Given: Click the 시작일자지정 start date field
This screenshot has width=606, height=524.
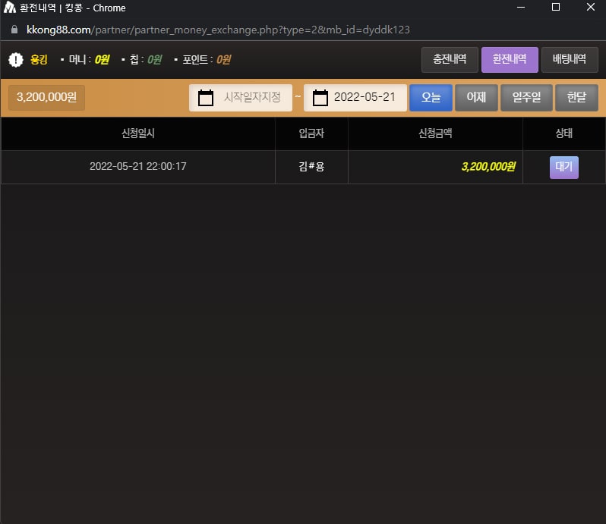Looking at the screenshot, I should [x=241, y=98].
